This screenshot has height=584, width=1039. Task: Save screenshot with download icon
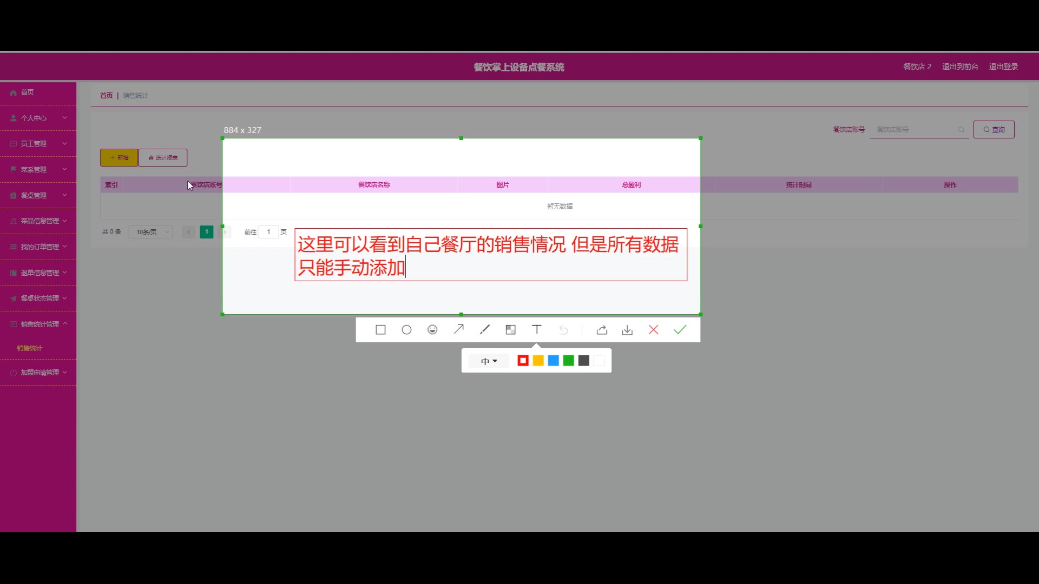627,330
